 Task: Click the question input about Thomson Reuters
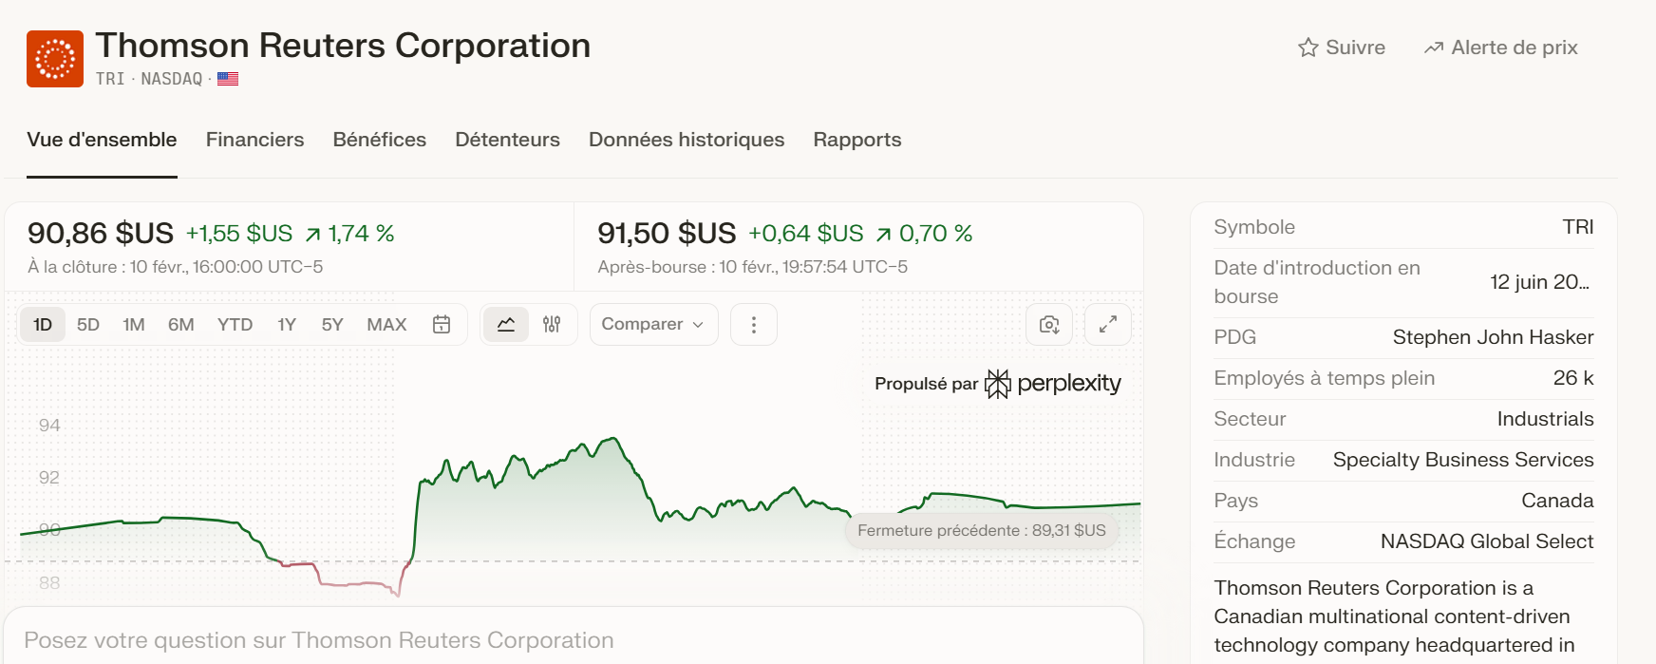[x=574, y=640]
